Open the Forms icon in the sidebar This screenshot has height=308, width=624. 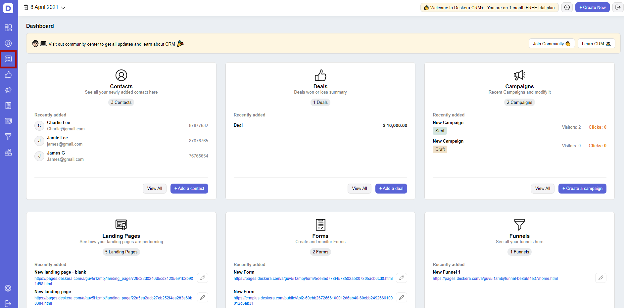(x=8, y=106)
